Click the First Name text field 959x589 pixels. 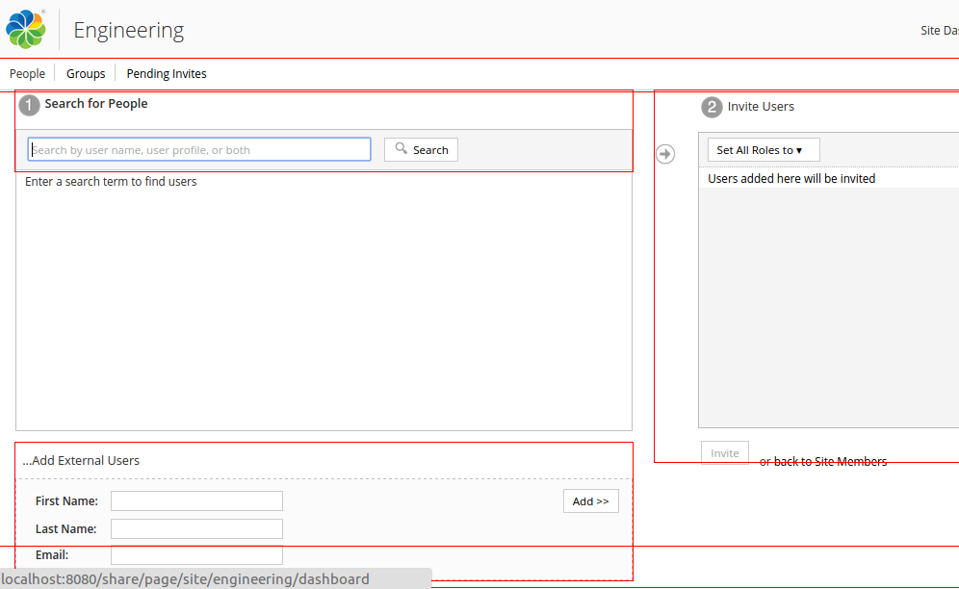tap(196, 500)
